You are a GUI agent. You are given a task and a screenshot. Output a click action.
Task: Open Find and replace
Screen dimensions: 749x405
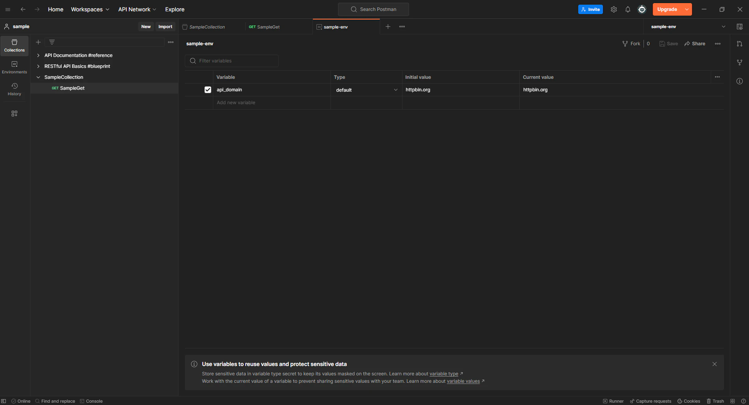[55, 401]
